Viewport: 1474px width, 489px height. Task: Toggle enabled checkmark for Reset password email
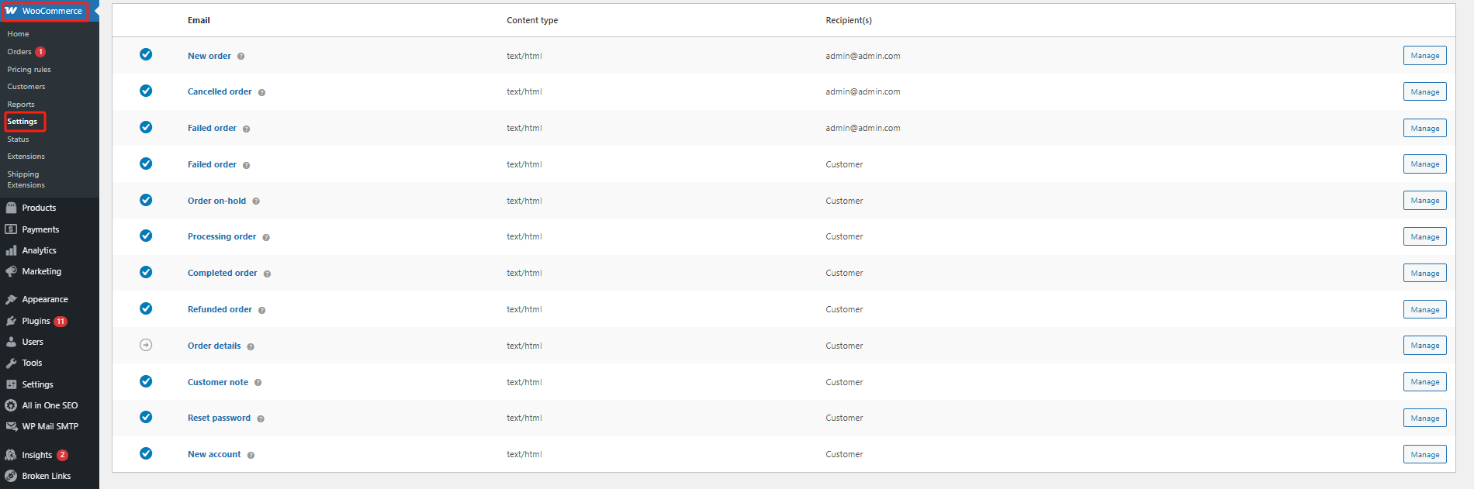pyautogui.click(x=146, y=417)
